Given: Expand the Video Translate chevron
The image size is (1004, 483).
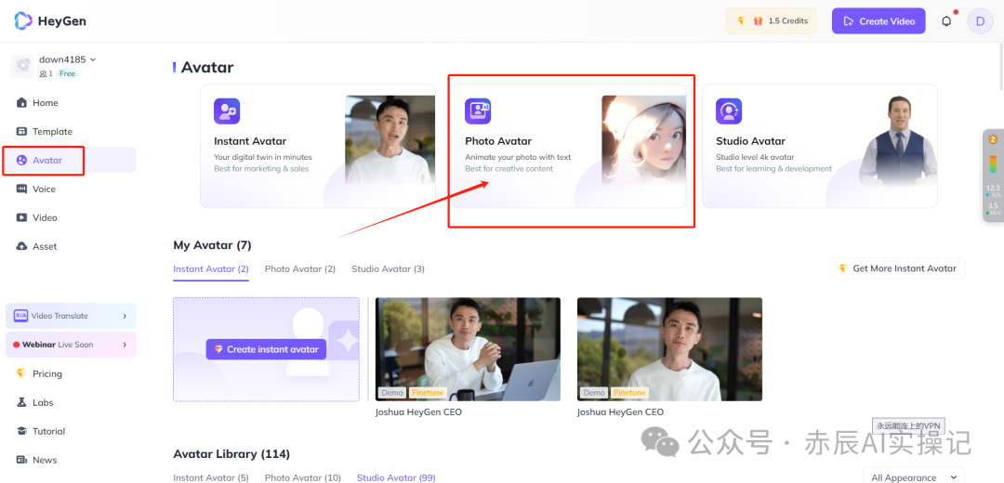Looking at the screenshot, I should (x=125, y=316).
